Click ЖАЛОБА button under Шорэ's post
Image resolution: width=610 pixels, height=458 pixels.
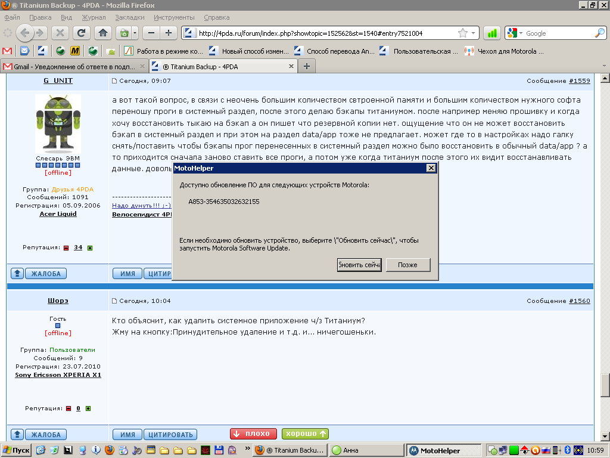pyautogui.click(x=46, y=435)
